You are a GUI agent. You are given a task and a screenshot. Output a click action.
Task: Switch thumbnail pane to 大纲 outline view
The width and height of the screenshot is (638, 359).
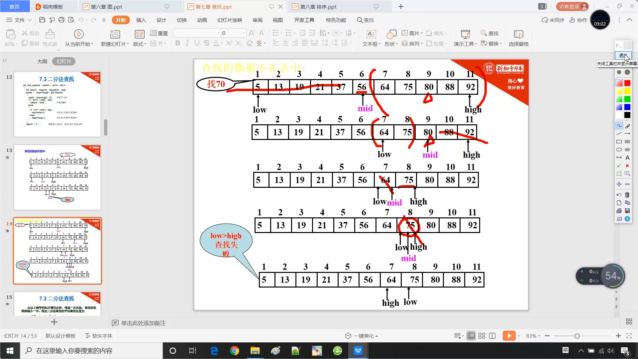pyautogui.click(x=42, y=61)
